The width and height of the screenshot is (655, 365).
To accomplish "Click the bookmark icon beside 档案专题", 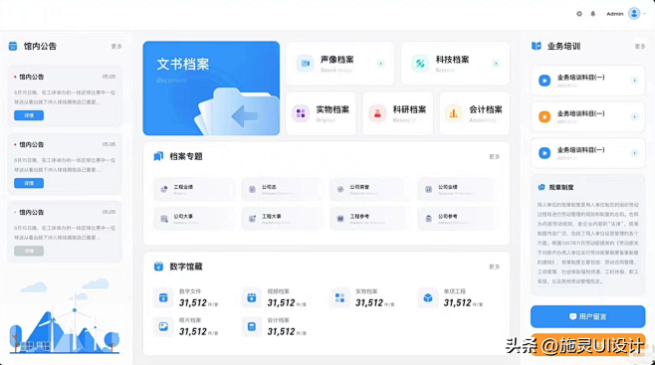I will click(158, 156).
